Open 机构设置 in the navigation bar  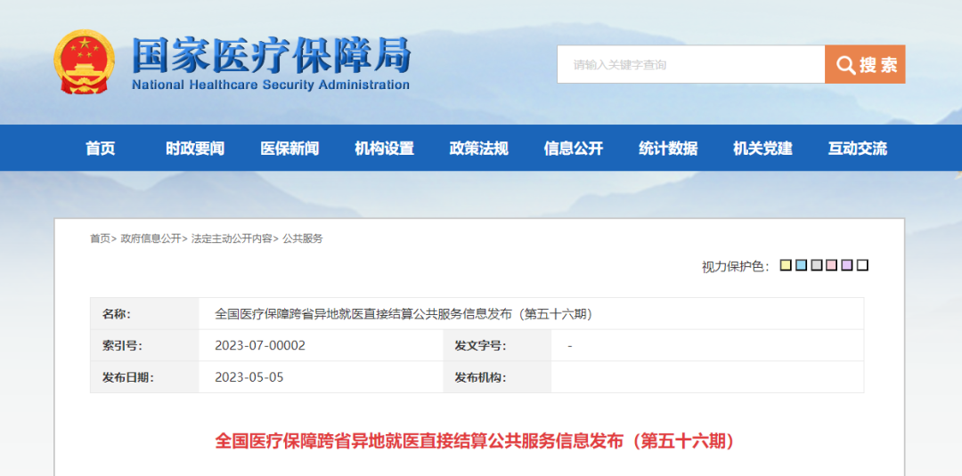pyautogui.click(x=384, y=149)
